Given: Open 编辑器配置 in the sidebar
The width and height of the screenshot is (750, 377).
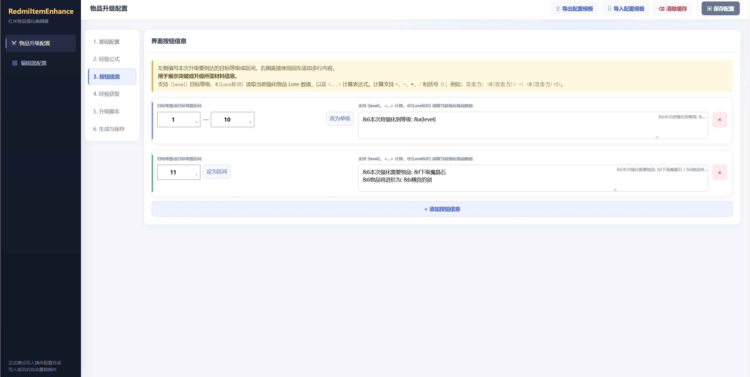Looking at the screenshot, I should pyautogui.click(x=40, y=63).
